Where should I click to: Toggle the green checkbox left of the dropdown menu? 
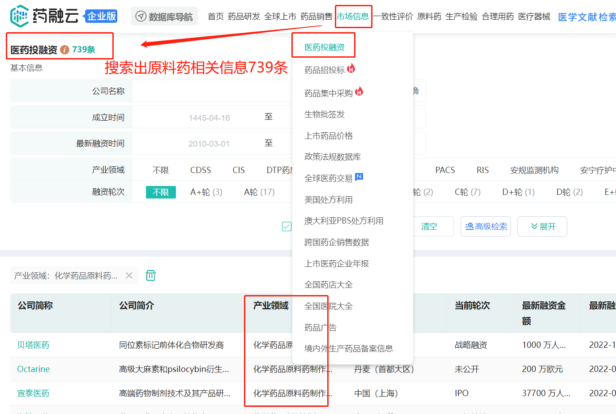point(287,227)
